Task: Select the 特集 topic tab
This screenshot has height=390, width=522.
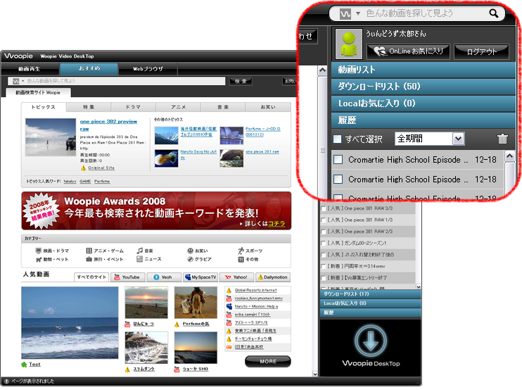Action: click(89, 107)
